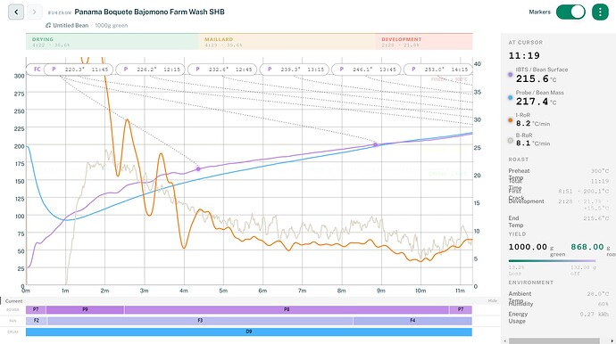Click the P 226.2° 12:15 prediction marker
616x344 pixels.
tap(151, 70)
